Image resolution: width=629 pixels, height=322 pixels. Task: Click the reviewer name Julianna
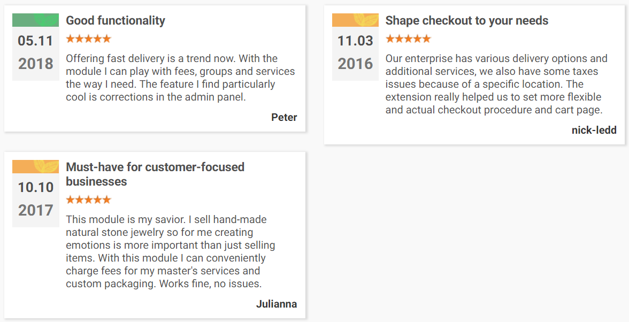pyautogui.click(x=277, y=304)
